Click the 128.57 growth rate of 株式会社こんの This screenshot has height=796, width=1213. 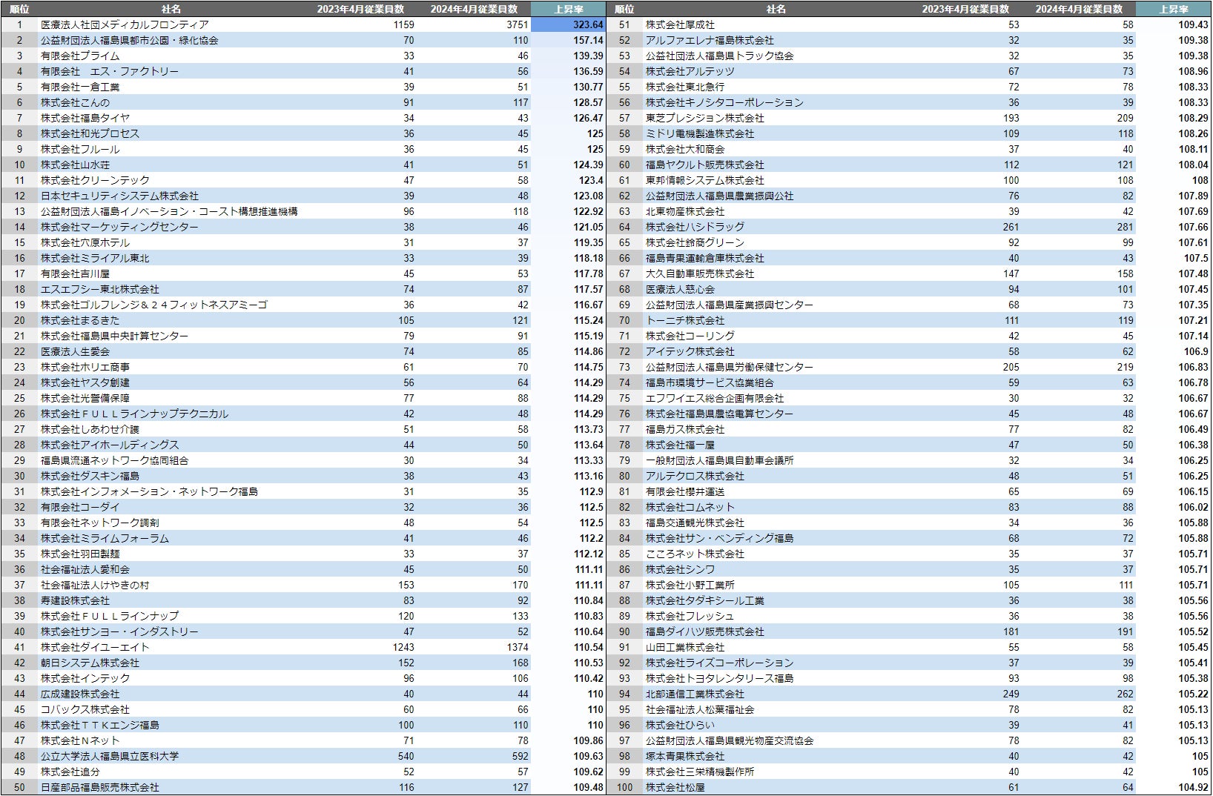point(588,102)
